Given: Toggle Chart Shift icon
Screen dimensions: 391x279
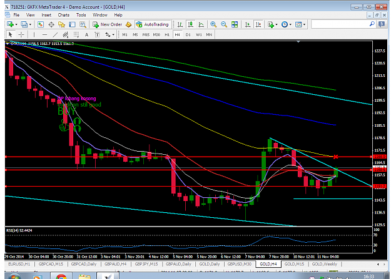Looking at the screenshot, I should 258,24.
